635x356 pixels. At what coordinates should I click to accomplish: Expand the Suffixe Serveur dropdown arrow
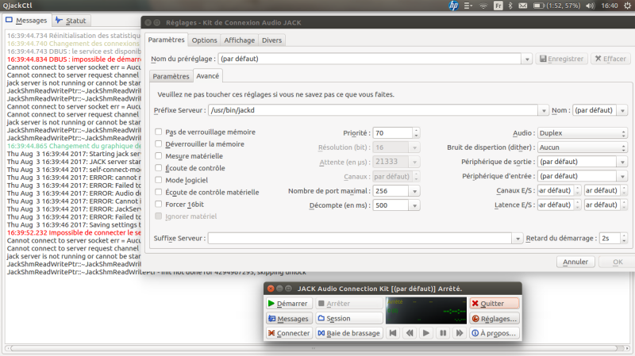[518, 239]
